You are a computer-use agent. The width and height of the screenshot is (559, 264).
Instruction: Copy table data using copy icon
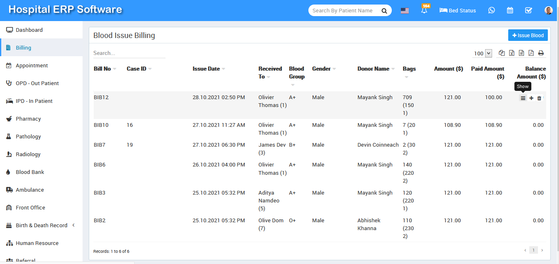[502, 53]
